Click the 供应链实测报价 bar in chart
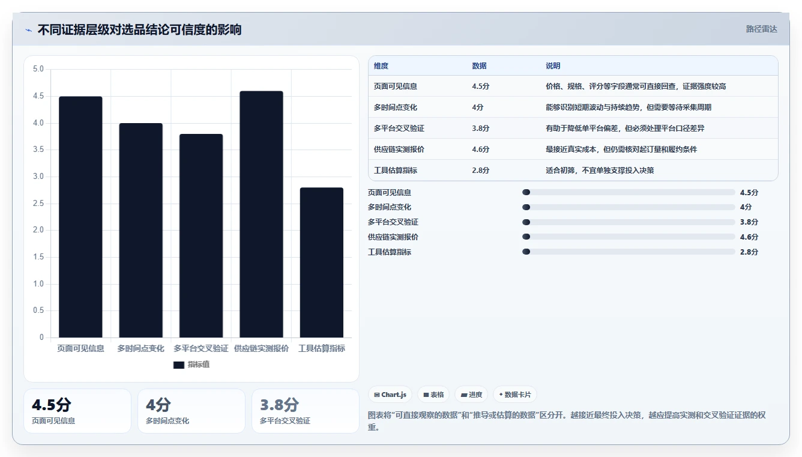 (x=261, y=214)
